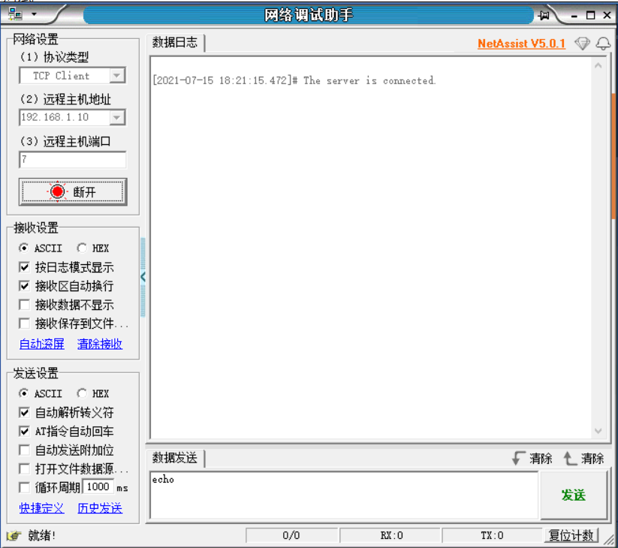618x548 pixels.
Task: Disable the AT指令自动回车 checkbox
Action: (x=24, y=431)
